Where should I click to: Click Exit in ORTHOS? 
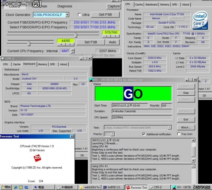click(x=186, y=119)
